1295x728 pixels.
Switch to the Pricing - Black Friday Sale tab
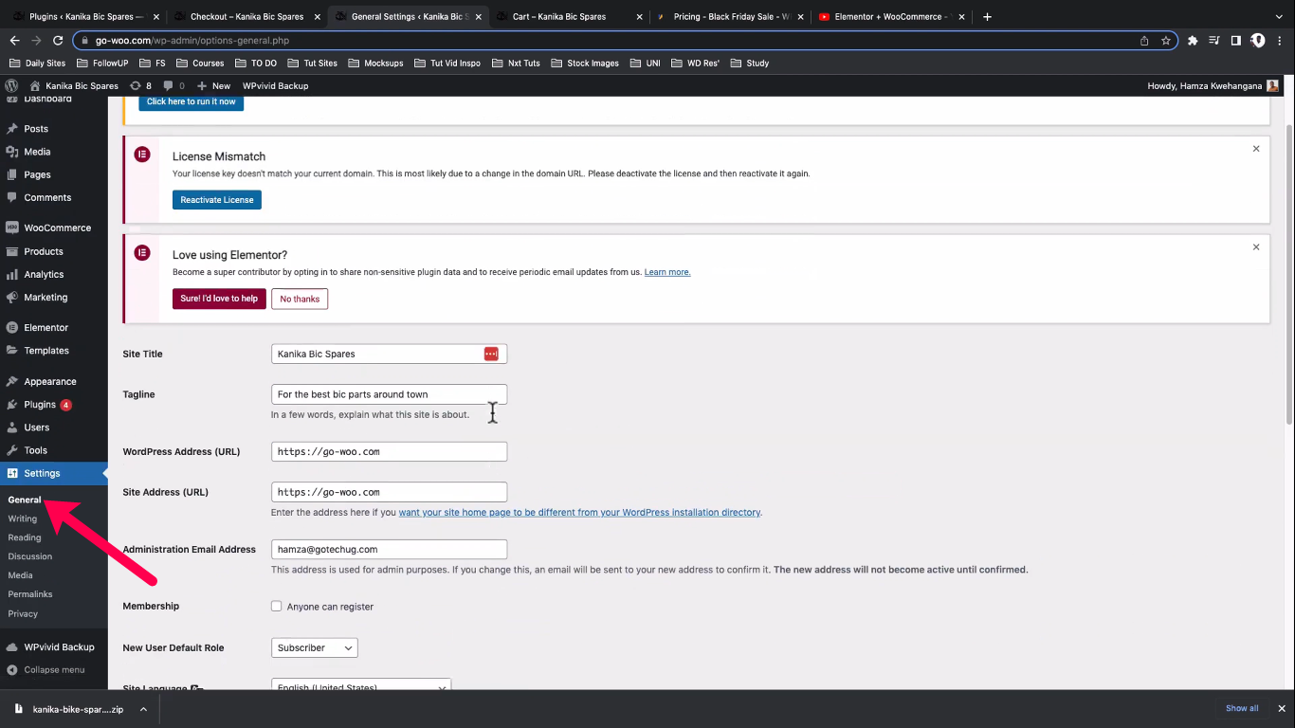729,17
